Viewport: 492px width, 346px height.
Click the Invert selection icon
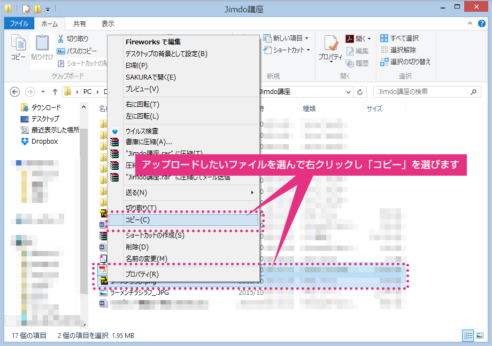[384, 62]
